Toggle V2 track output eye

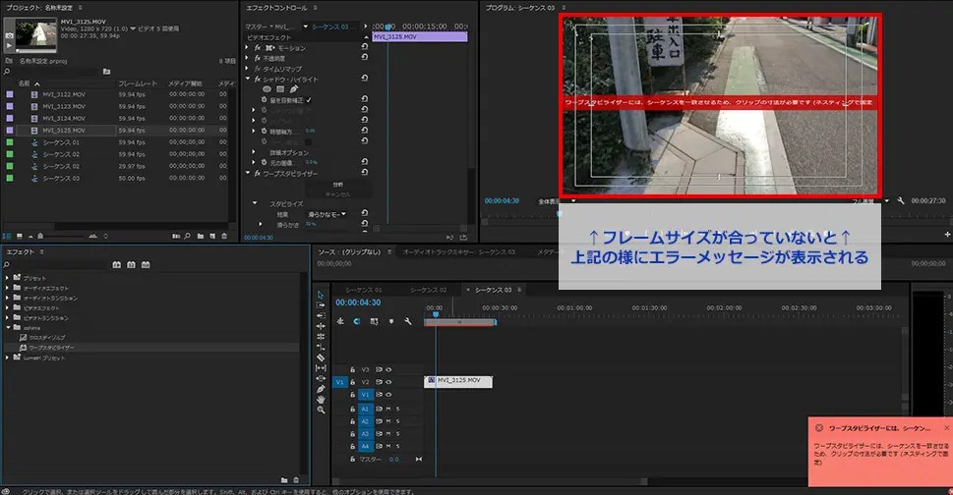(388, 382)
